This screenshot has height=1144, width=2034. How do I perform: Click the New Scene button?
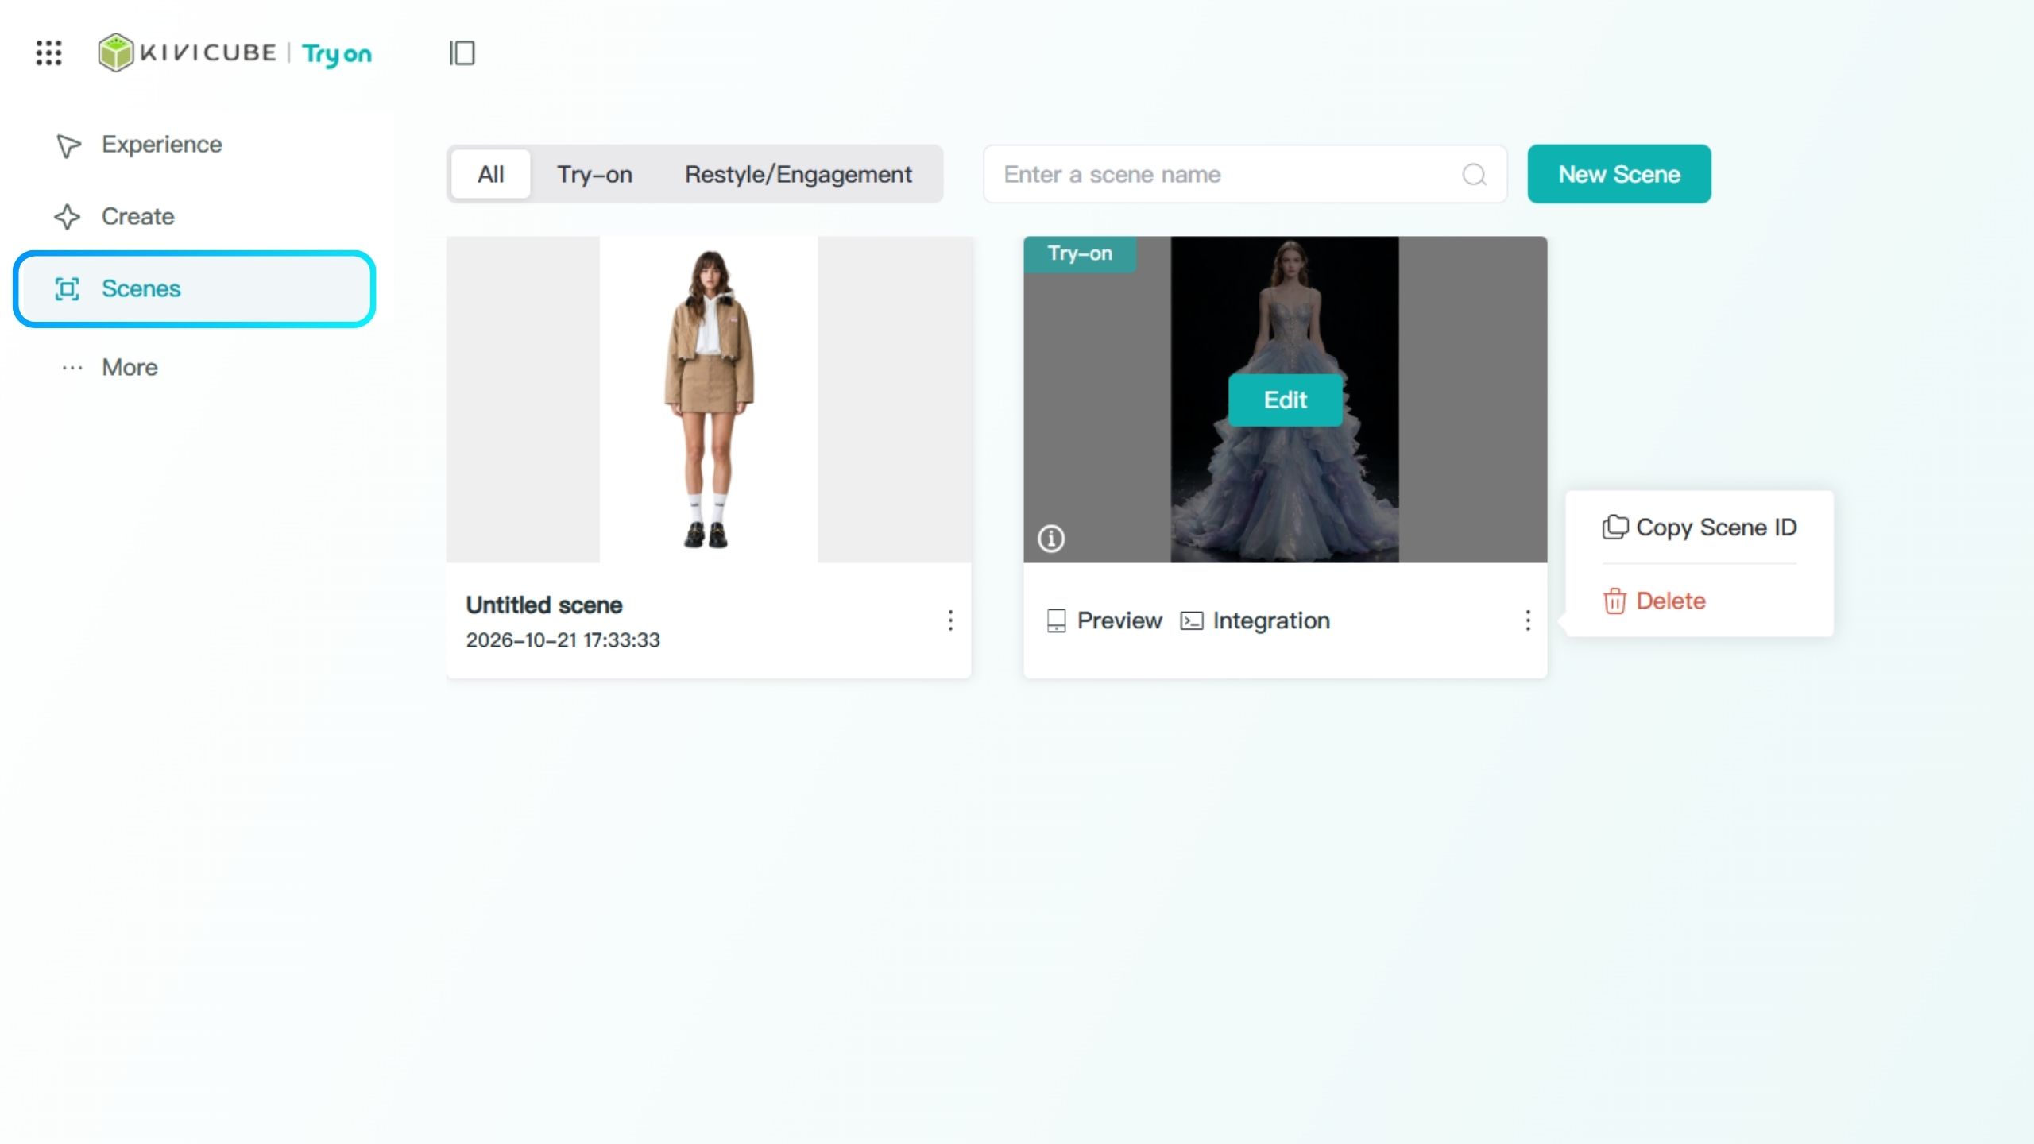[1619, 174]
